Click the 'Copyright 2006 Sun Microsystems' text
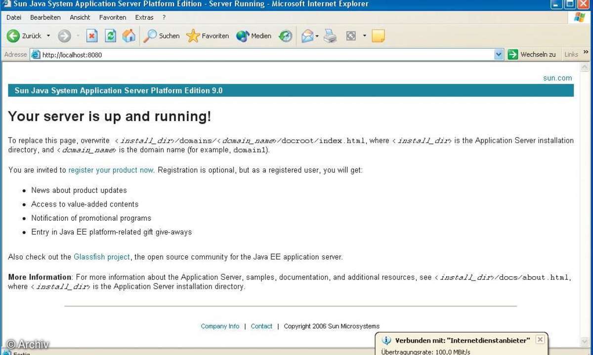 point(332,326)
